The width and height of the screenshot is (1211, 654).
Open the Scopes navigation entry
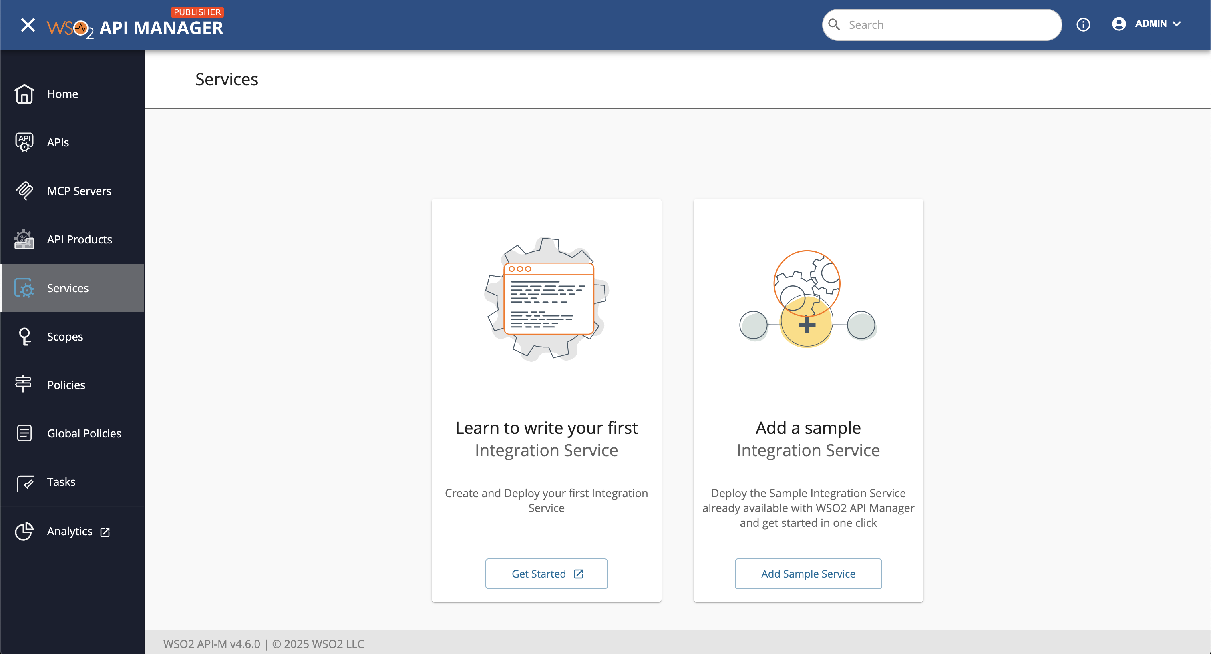tap(64, 336)
